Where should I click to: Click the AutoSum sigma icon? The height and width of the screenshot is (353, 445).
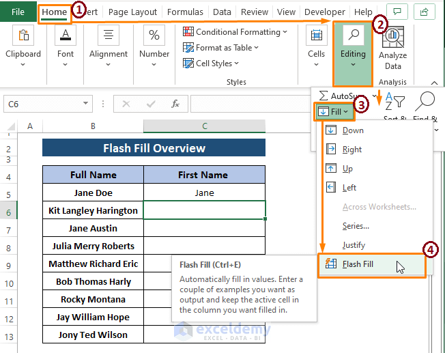click(x=323, y=96)
